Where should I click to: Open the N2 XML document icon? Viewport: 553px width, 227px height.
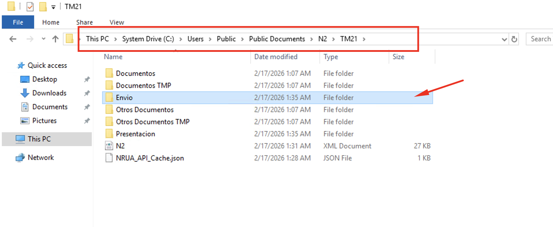coord(109,146)
